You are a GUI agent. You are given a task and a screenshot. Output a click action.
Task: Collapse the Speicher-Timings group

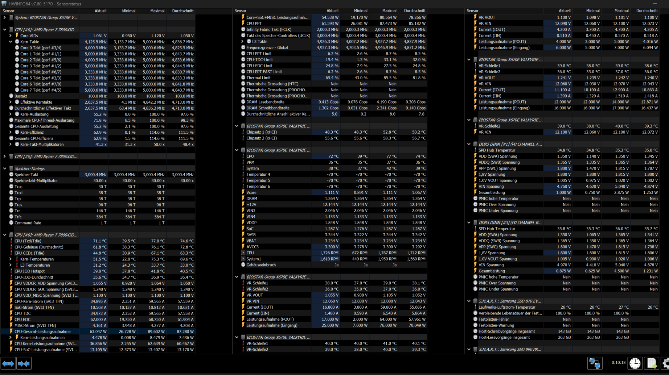pyautogui.click(x=5, y=168)
